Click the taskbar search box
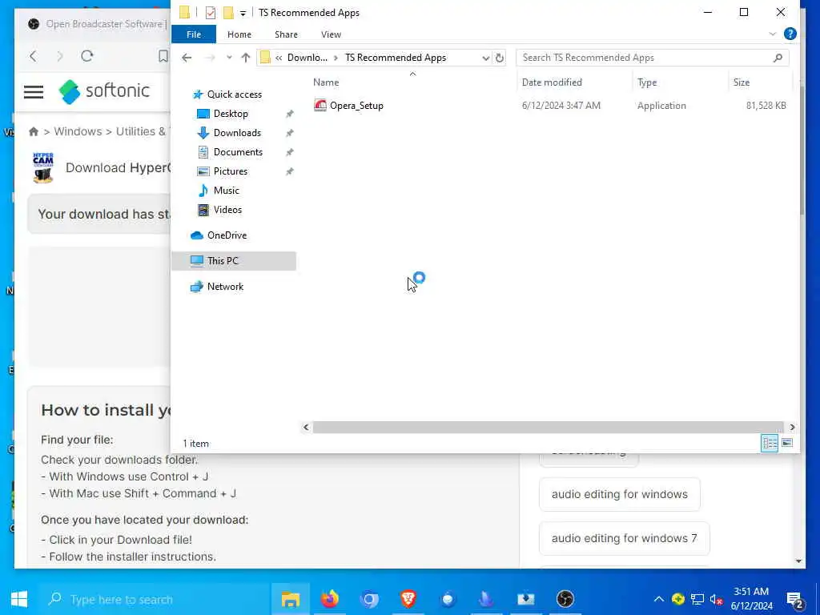This screenshot has width=820, height=615. pos(155,599)
